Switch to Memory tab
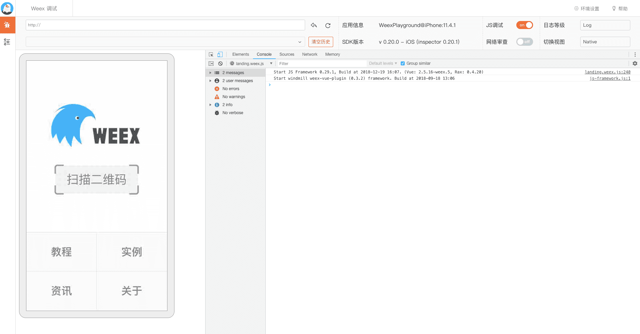The image size is (640, 334). coord(333,54)
